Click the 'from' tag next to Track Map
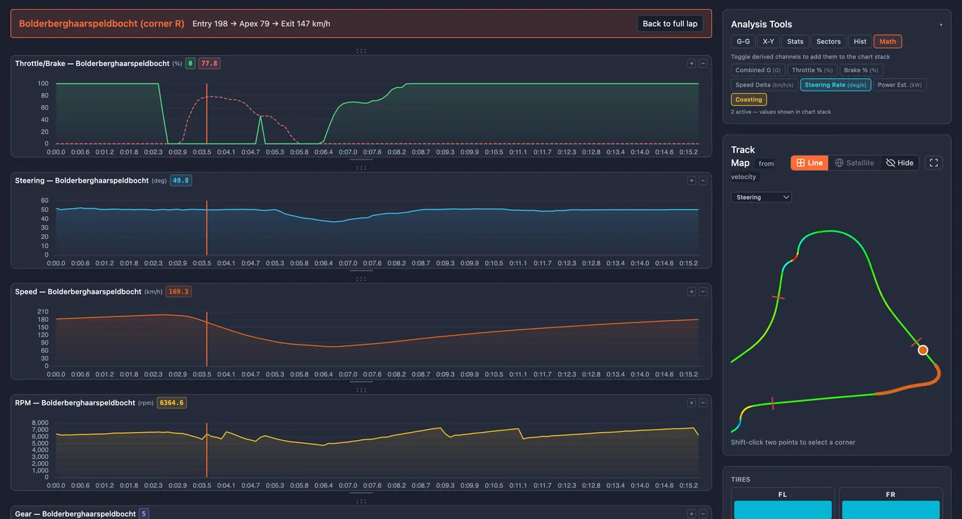Image resolution: width=962 pixels, height=519 pixels. click(766, 163)
